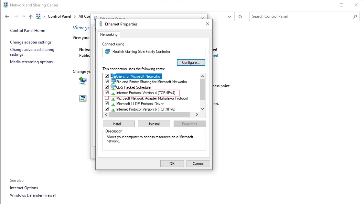Select the QoS Packet Scheduler item icon
The height and width of the screenshot is (204, 364).
pos(113,87)
